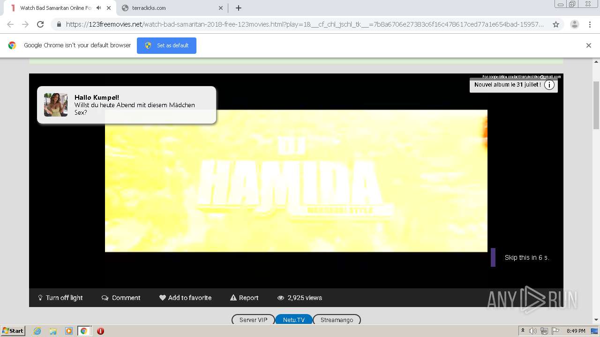
Task: Open Windows Media Player from the taskbar
Action: click(x=68, y=331)
